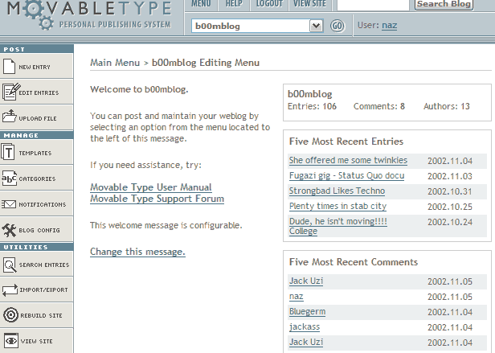Select the Notifications sidebar label
495x353 pixels.
(x=43, y=204)
